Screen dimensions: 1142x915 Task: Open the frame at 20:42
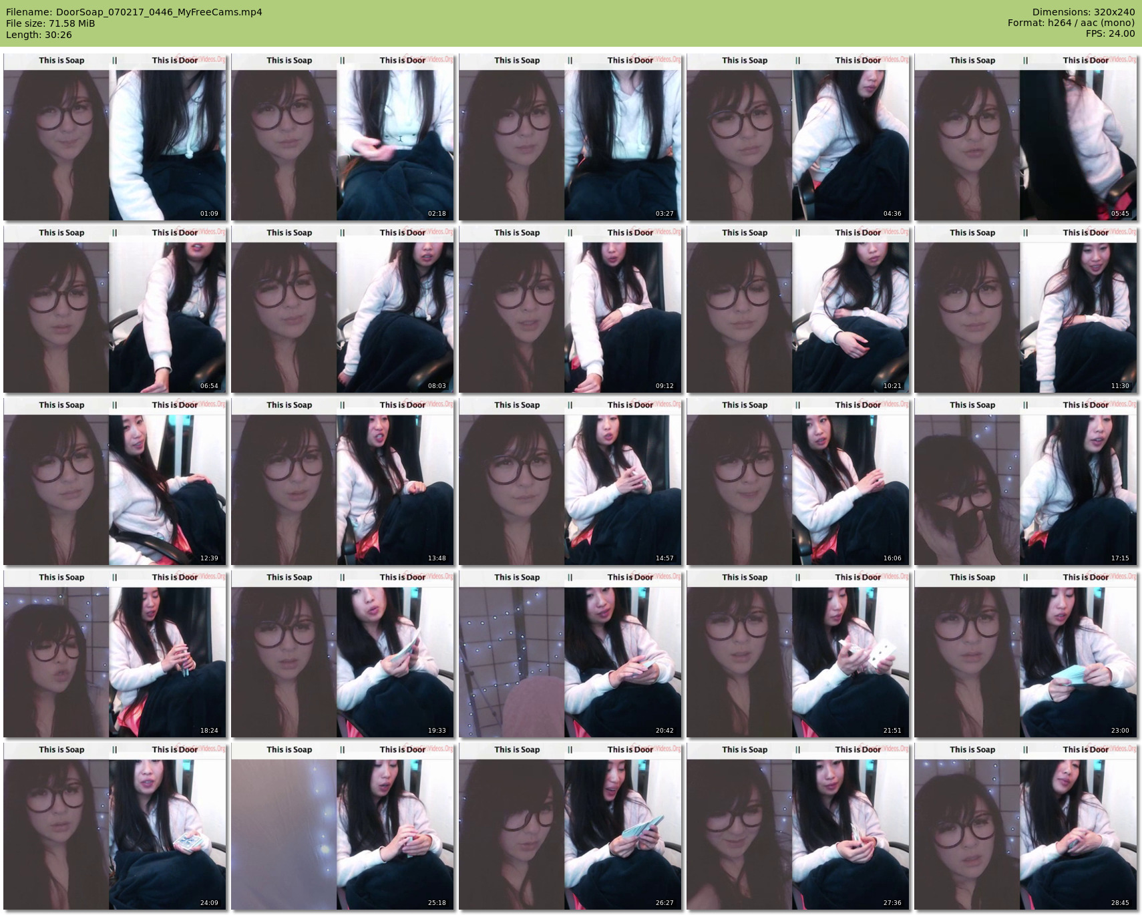(570, 654)
